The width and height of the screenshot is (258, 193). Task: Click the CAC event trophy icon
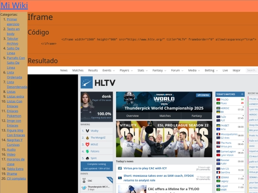coord(84,181)
